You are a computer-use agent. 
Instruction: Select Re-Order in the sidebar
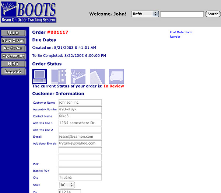coord(13,48)
